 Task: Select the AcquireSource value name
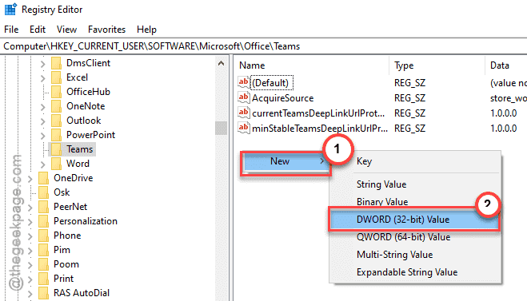[282, 98]
